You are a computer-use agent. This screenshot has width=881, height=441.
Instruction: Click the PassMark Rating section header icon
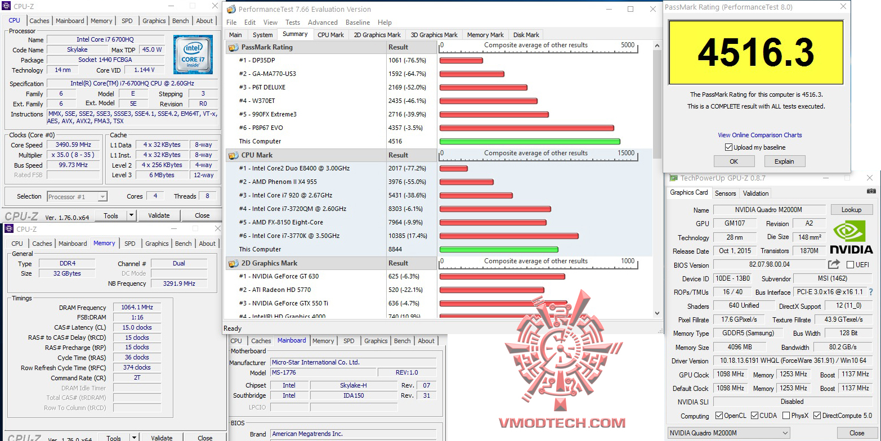[233, 47]
